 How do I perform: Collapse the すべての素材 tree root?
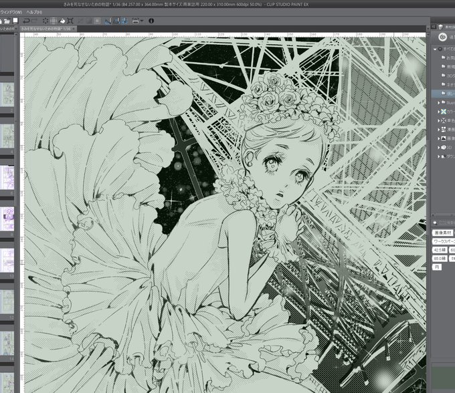[x=435, y=49]
